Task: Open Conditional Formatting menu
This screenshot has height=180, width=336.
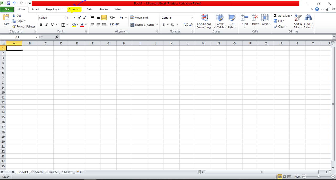Action: point(204,22)
